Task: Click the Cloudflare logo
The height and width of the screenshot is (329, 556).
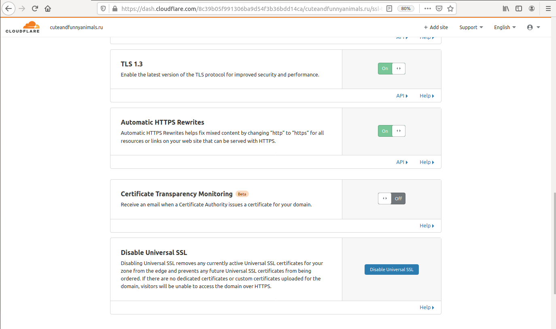Action: tap(23, 27)
